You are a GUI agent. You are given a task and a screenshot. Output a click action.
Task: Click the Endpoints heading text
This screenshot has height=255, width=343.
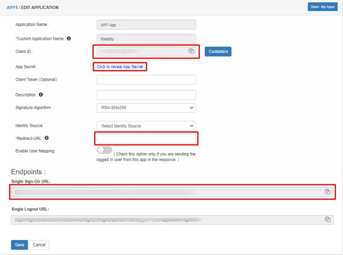(x=28, y=172)
